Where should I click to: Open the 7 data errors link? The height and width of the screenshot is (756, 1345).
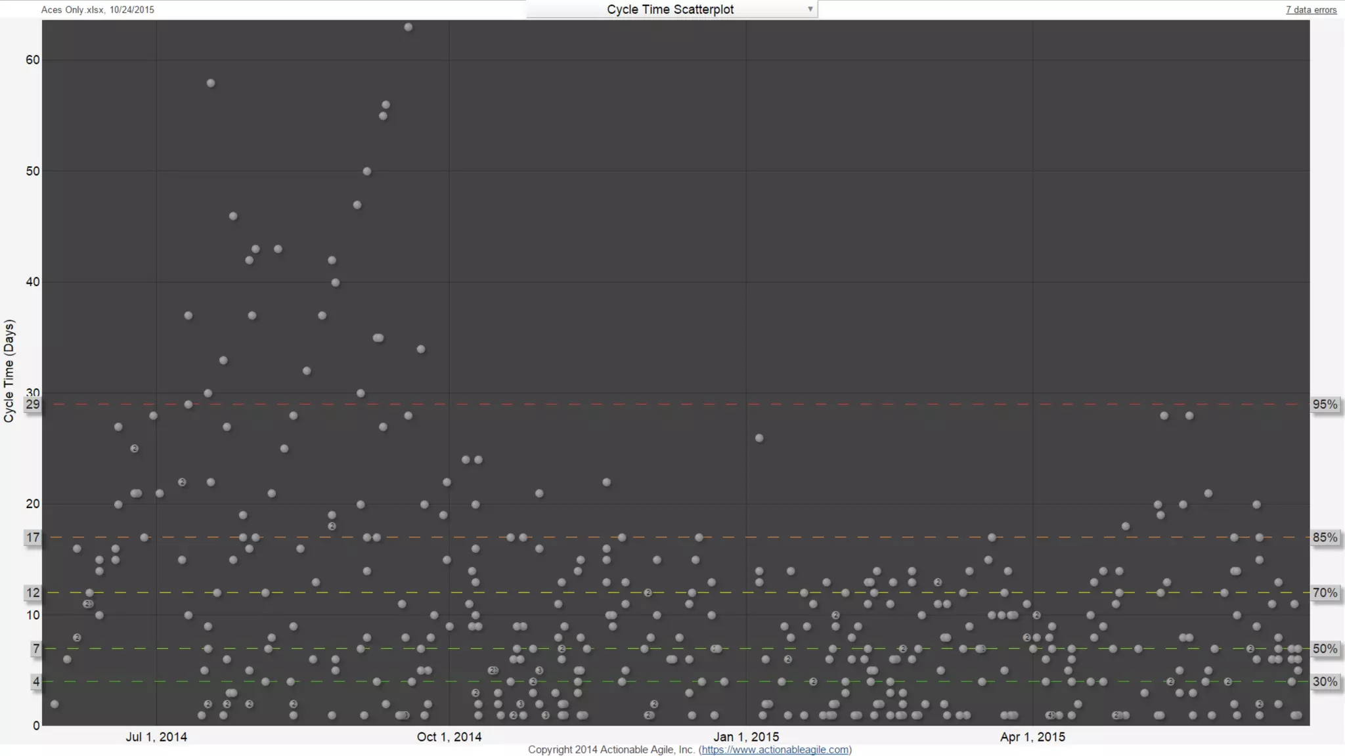pyautogui.click(x=1311, y=10)
